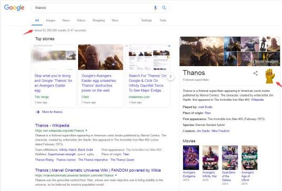Click the 'Top stories' heading
This screenshot has width=282, height=191.
pos(45,39)
